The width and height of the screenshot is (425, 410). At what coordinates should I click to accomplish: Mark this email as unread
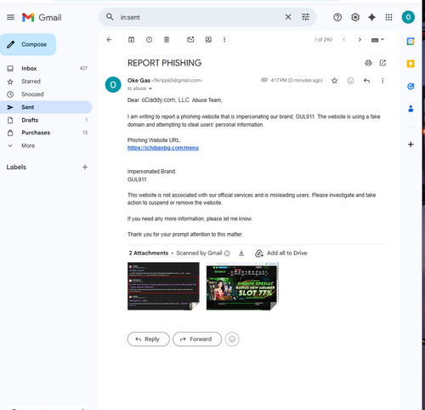click(x=190, y=39)
